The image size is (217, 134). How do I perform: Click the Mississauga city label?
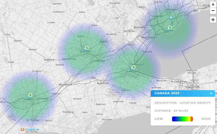[149, 37]
